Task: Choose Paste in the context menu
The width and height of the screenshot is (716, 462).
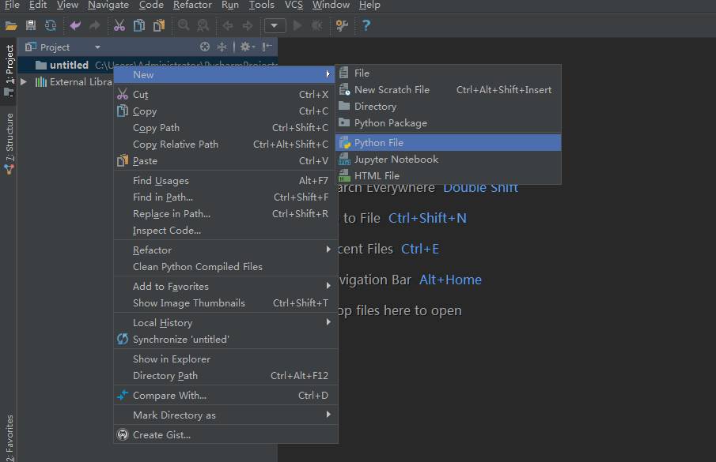Action: point(224,161)
